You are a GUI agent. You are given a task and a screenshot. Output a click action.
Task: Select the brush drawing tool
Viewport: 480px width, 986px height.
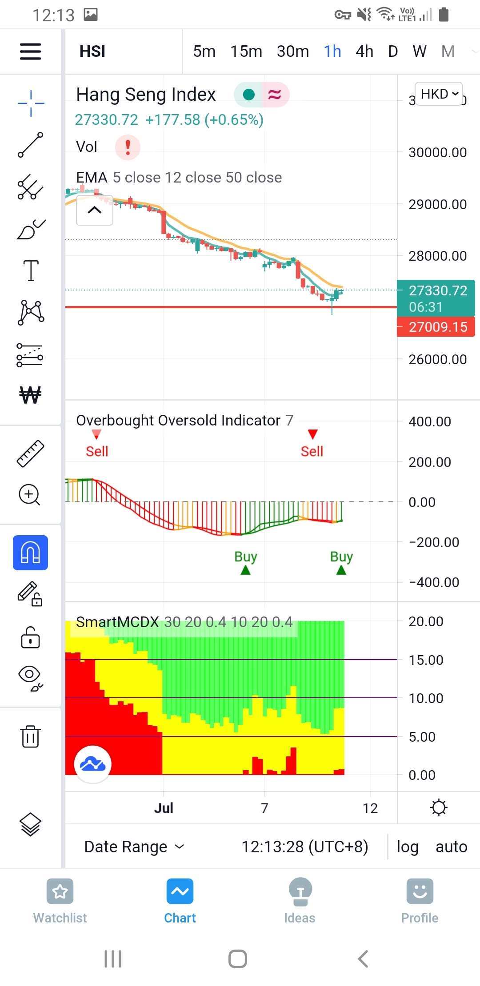tap(31, 229)
